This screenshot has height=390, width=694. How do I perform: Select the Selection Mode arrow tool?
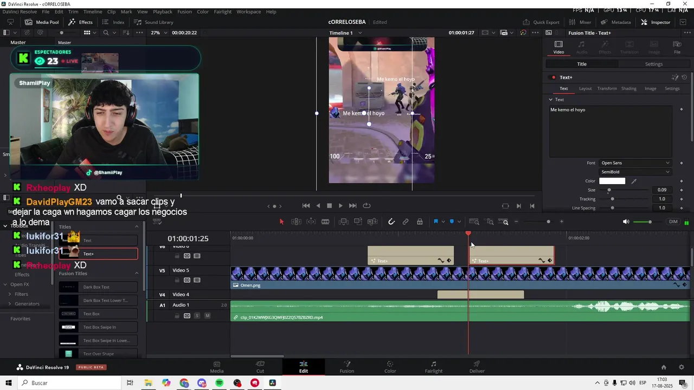pos(281,222)
